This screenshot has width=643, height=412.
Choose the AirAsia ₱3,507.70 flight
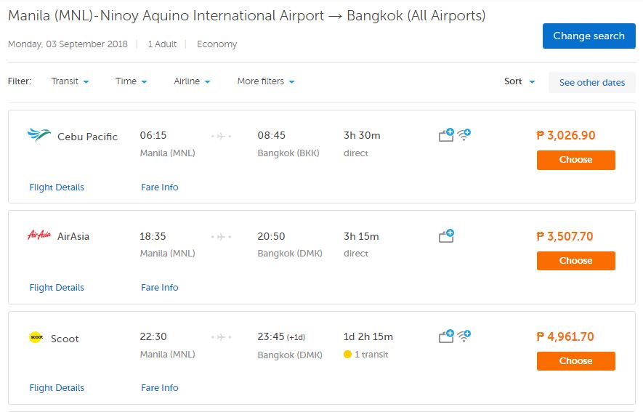(x=575, y=261)
